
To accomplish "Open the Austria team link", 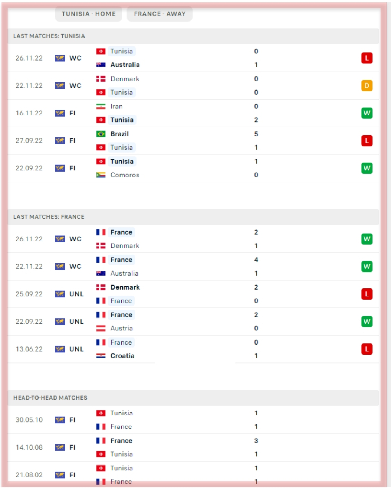I will point(121,328).
